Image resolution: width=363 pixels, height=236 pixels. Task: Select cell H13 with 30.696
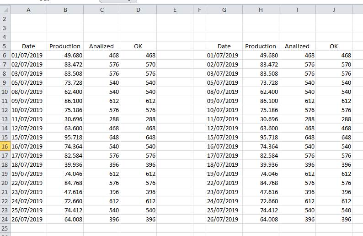point(261,119)
